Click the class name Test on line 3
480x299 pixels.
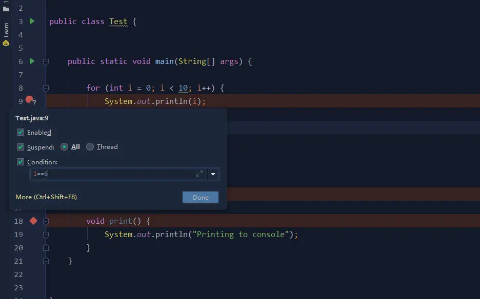pyautogui.click(x=118, y=22)
